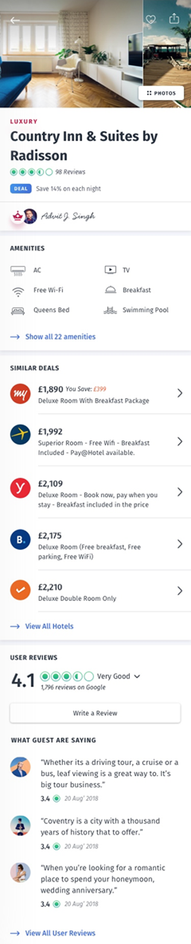The height and width of the screenshot is (944, 191).
Task: Click the orange checkmark provider logo
Action: (x=20, y=591)
